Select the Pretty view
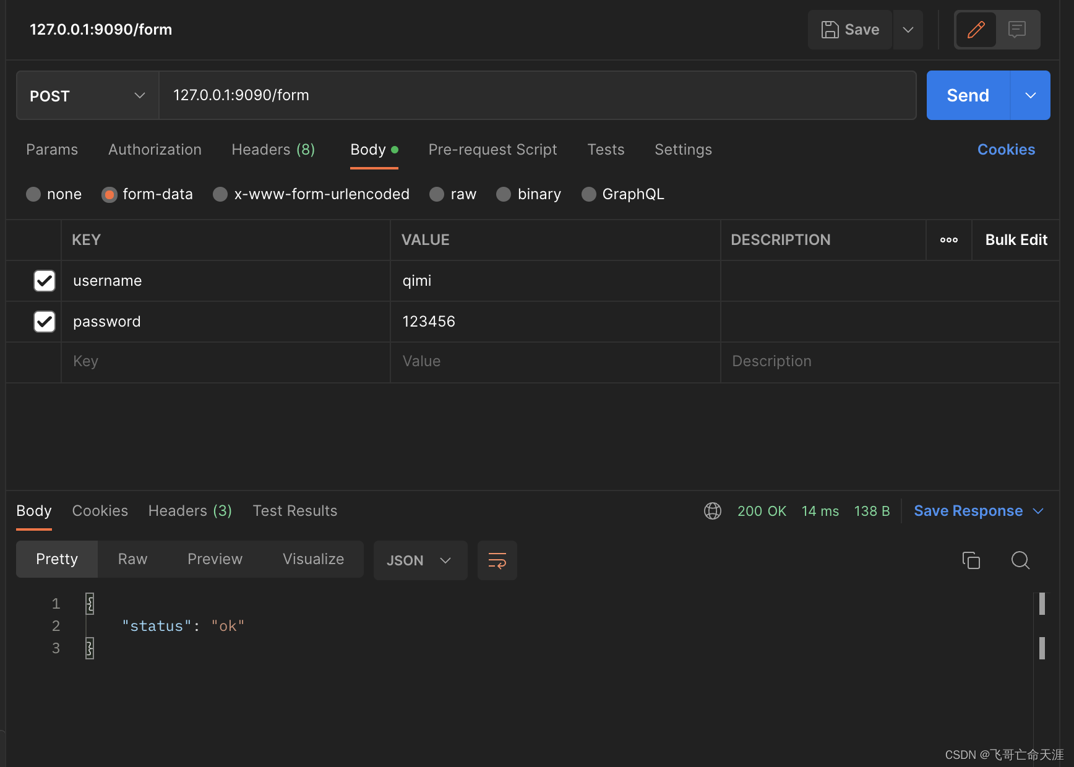The height and width of the screenshot is (767, 1074). (57, 559)
